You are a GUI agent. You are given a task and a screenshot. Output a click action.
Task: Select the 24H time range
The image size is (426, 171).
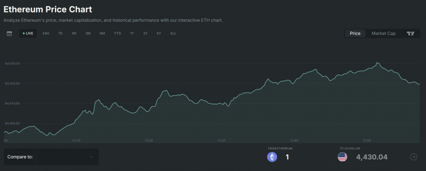pos(46,34)
